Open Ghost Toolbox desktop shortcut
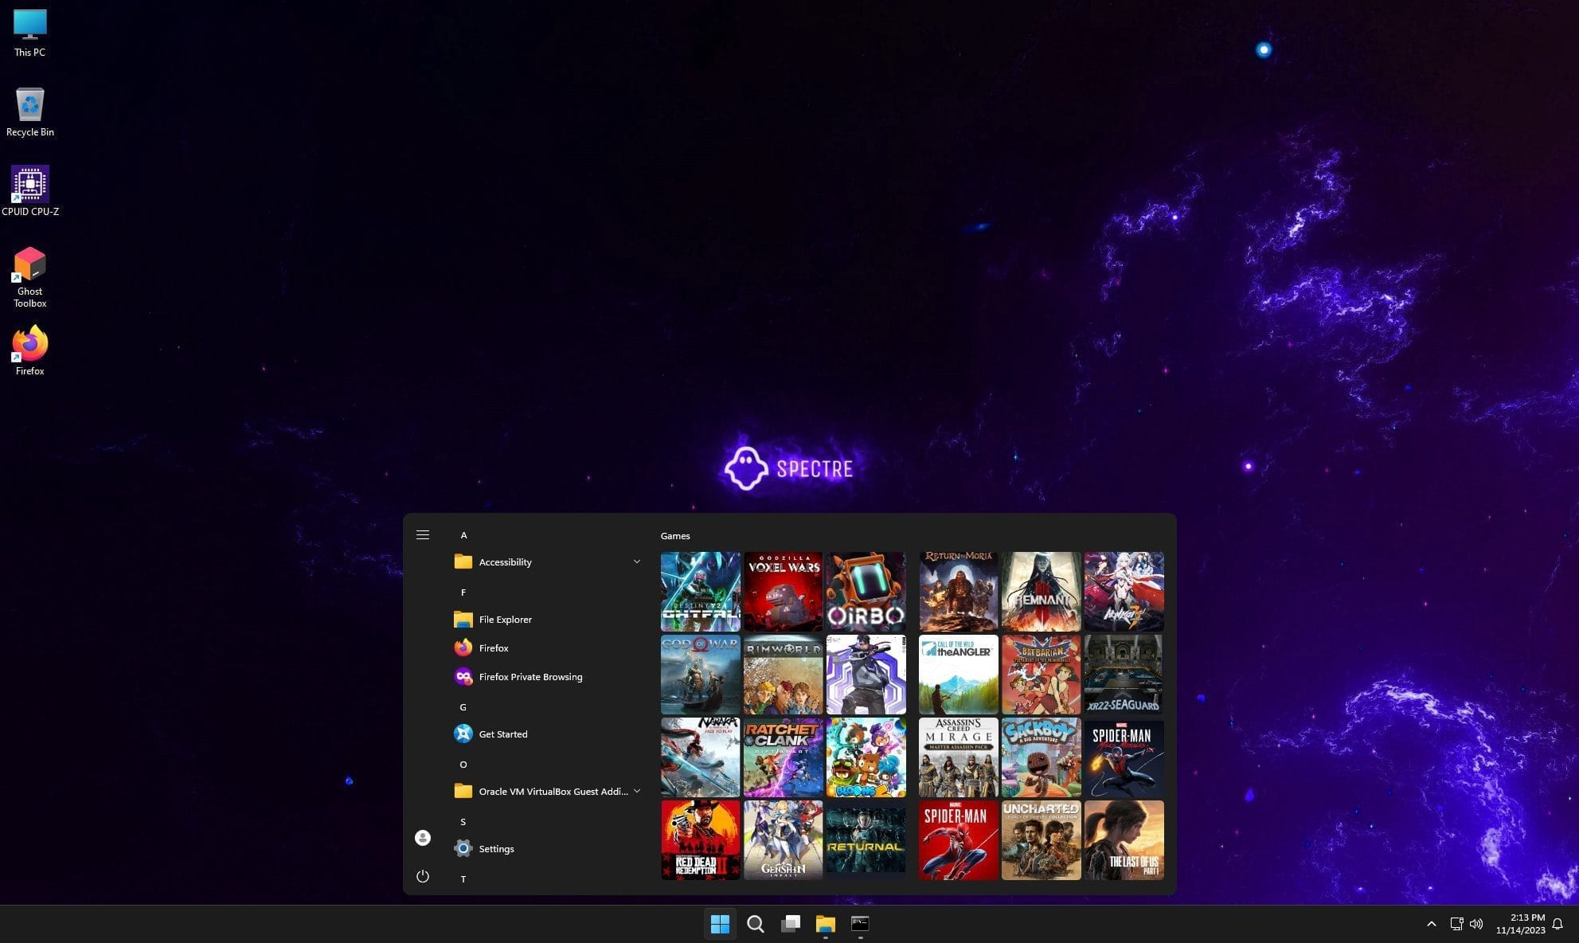1579x943 pixels. (x=30, y=277)
